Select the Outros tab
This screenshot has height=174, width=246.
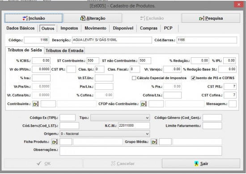point(48,28)
